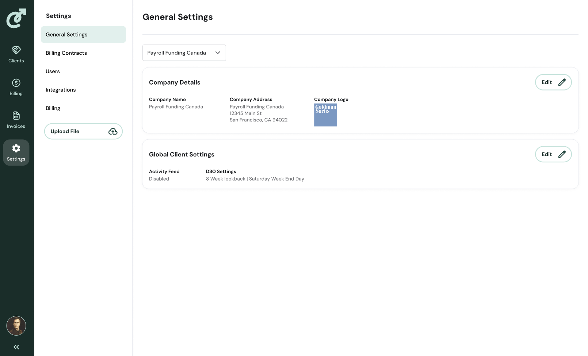Click the cloud upload icon

click(x=113, y=131)
